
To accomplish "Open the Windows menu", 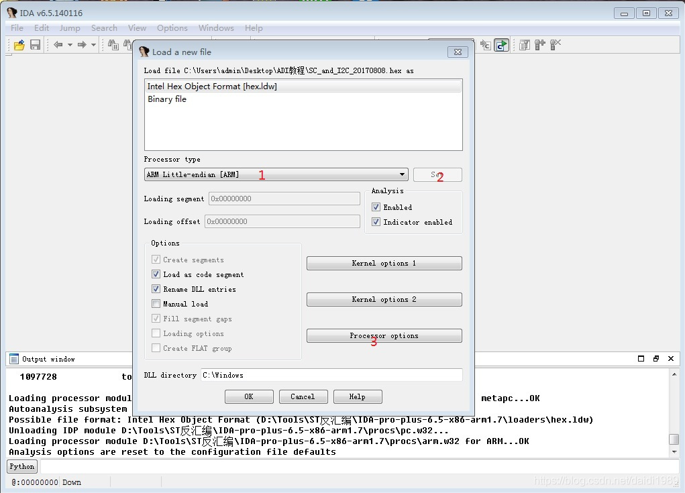I will [216, 28].
